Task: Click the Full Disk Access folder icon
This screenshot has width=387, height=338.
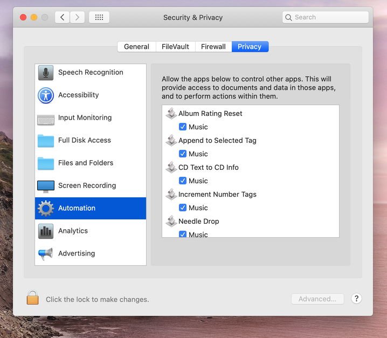Action: (x=46, y=141)
